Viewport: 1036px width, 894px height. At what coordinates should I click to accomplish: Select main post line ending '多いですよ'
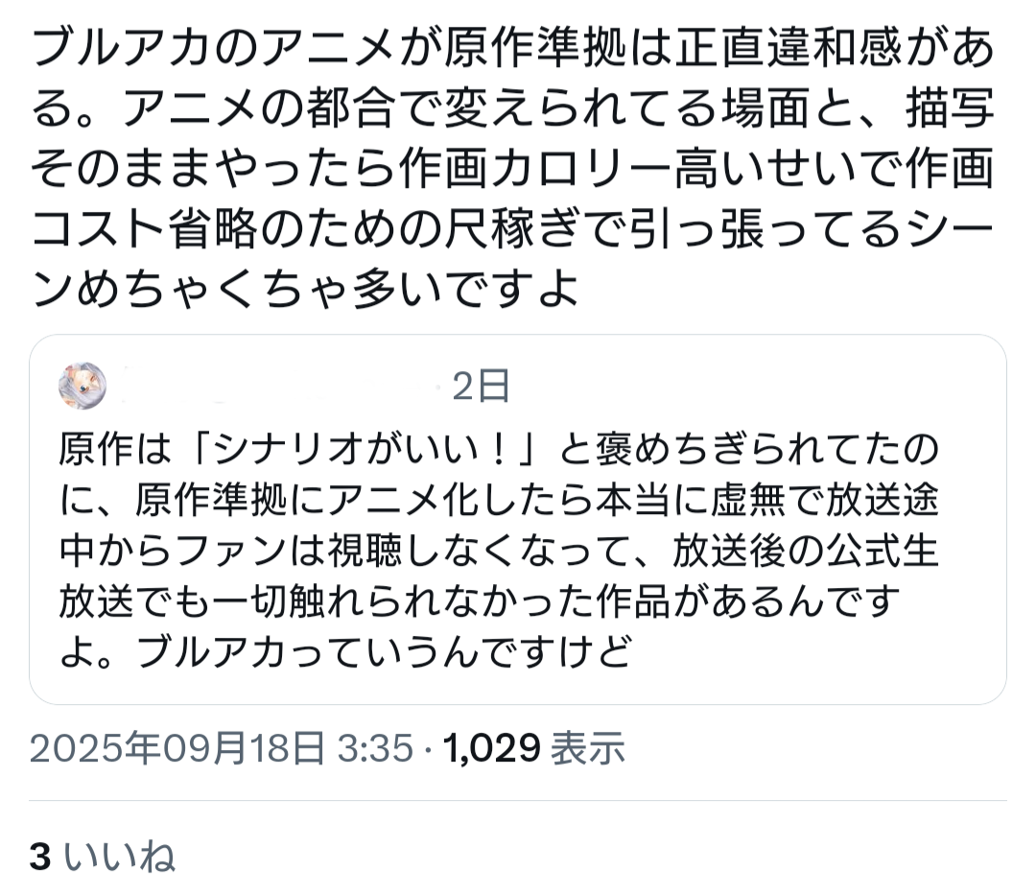pyautogui.click(x=305, y=289)
